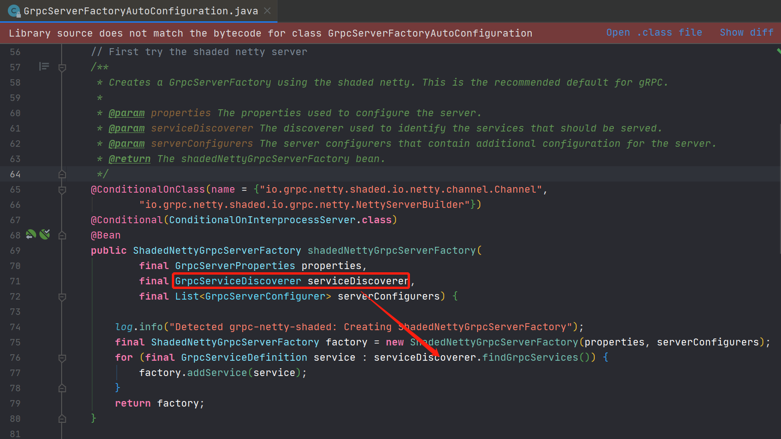Click the return factory statement

[160, 403]
